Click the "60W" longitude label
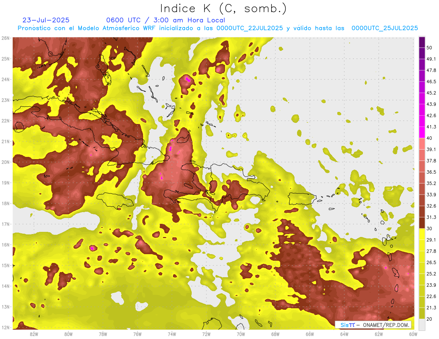Viewport: 439px width, 339px height. [x=413, y=334]
